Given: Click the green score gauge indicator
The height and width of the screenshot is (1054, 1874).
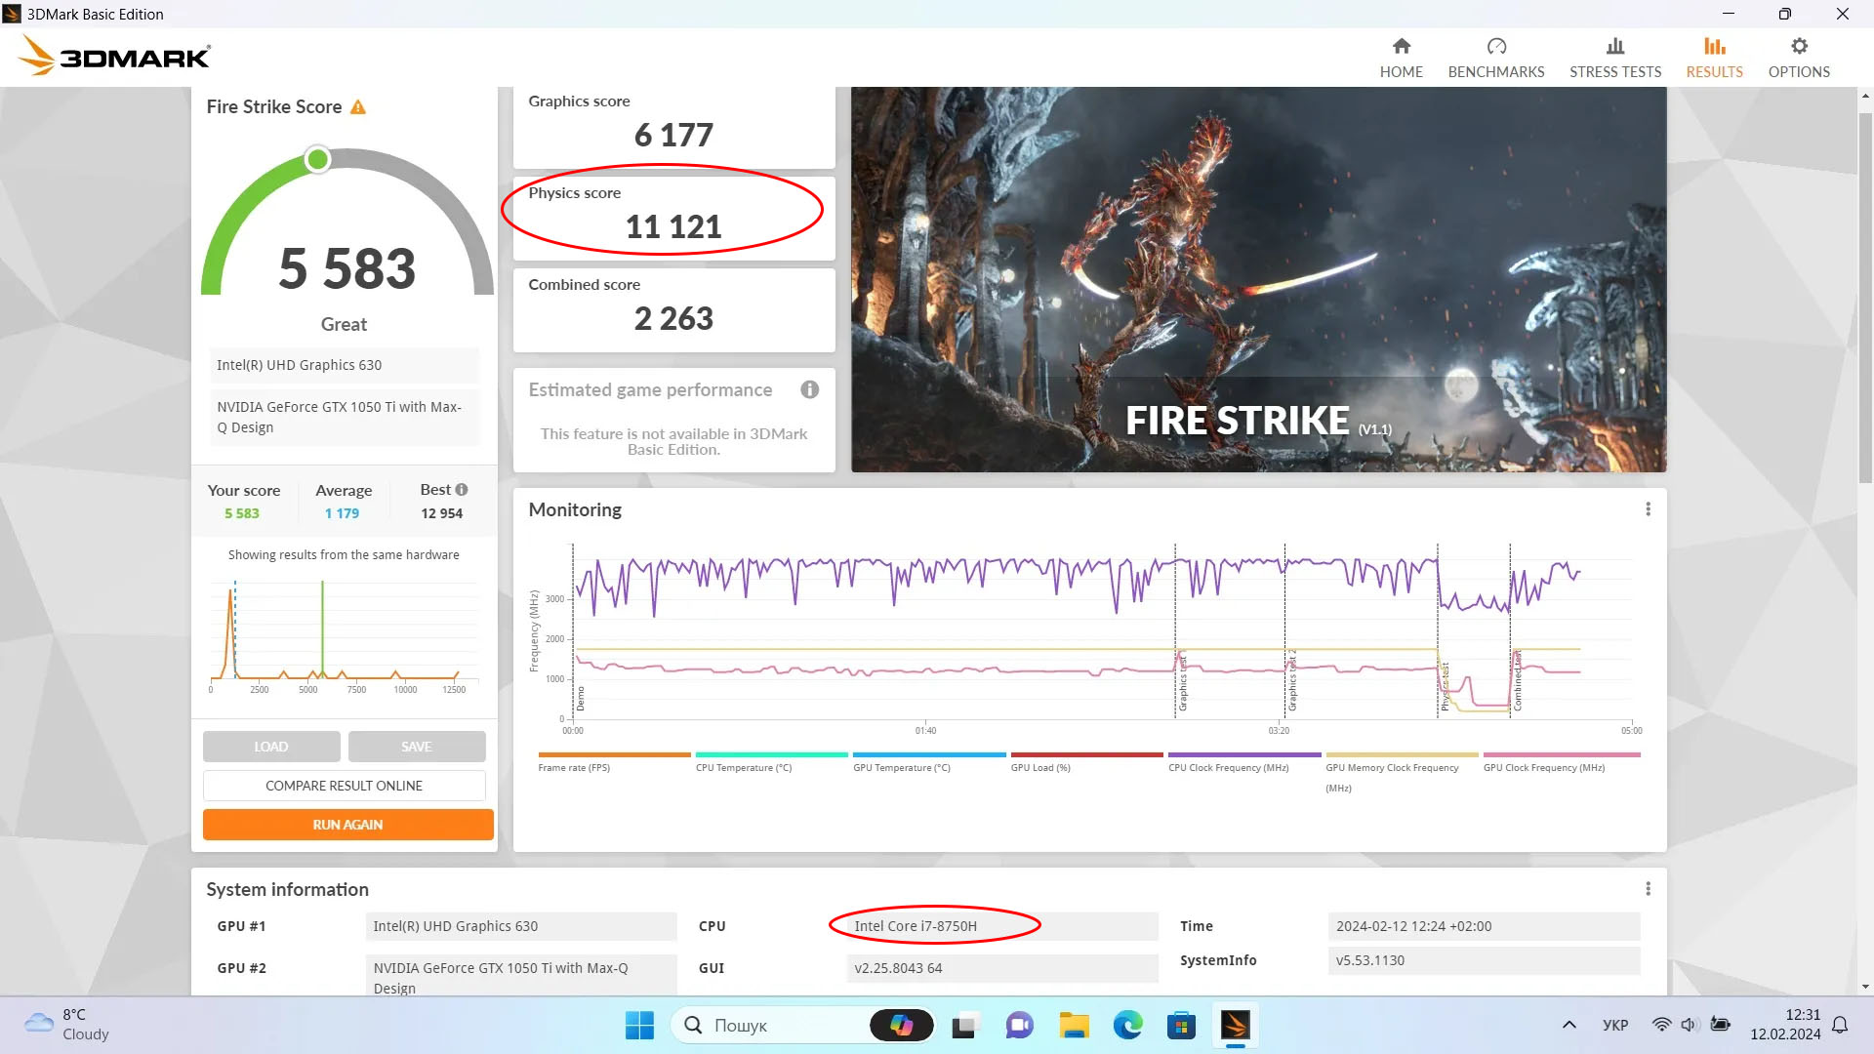Looking at the screenshot, I should [317, 159].
